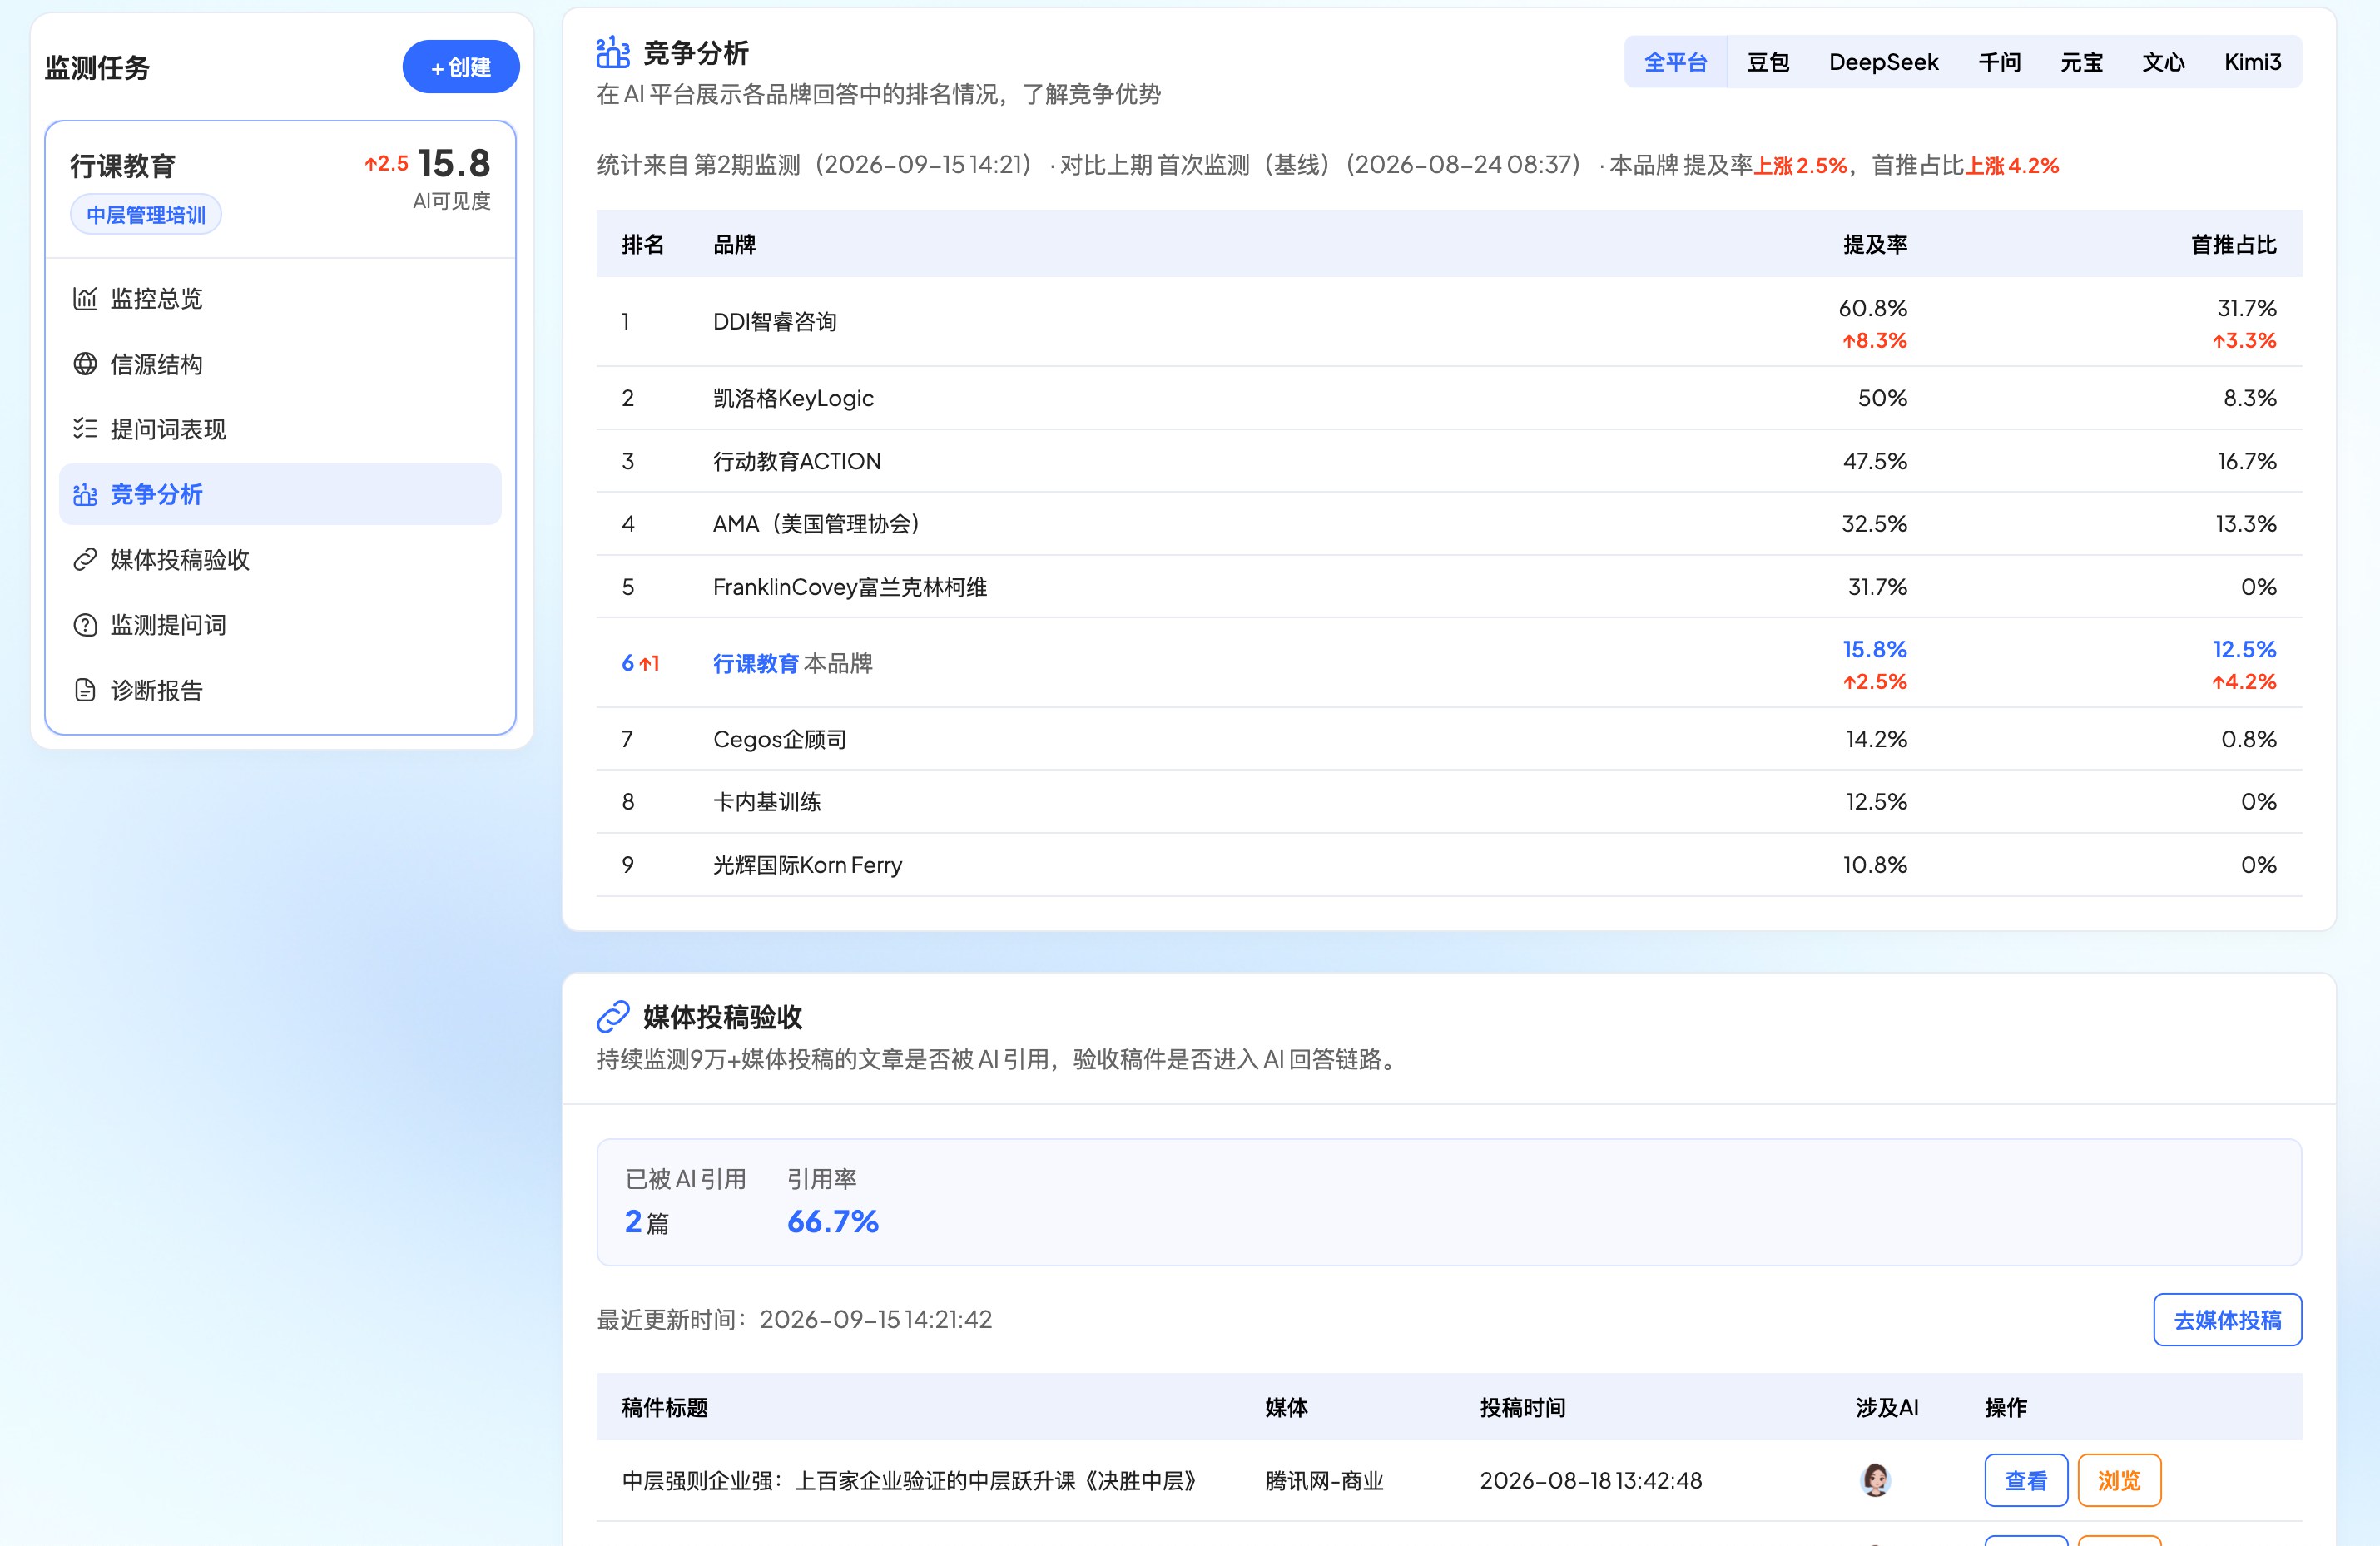The width and height of the screenshot is (2380, 1546).
Task: Go to 监测提问词 in sidebar
Action: click(280, 625)
